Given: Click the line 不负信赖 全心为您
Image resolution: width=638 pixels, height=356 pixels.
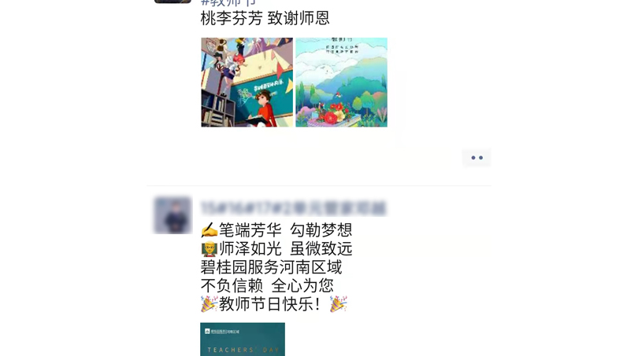Looking at the screenshot, I should [x=267, y=286].
